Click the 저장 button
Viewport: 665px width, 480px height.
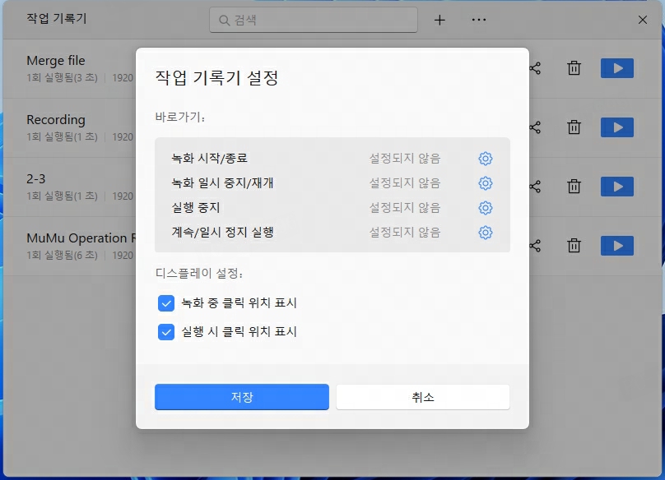click(x=242, y=397)
